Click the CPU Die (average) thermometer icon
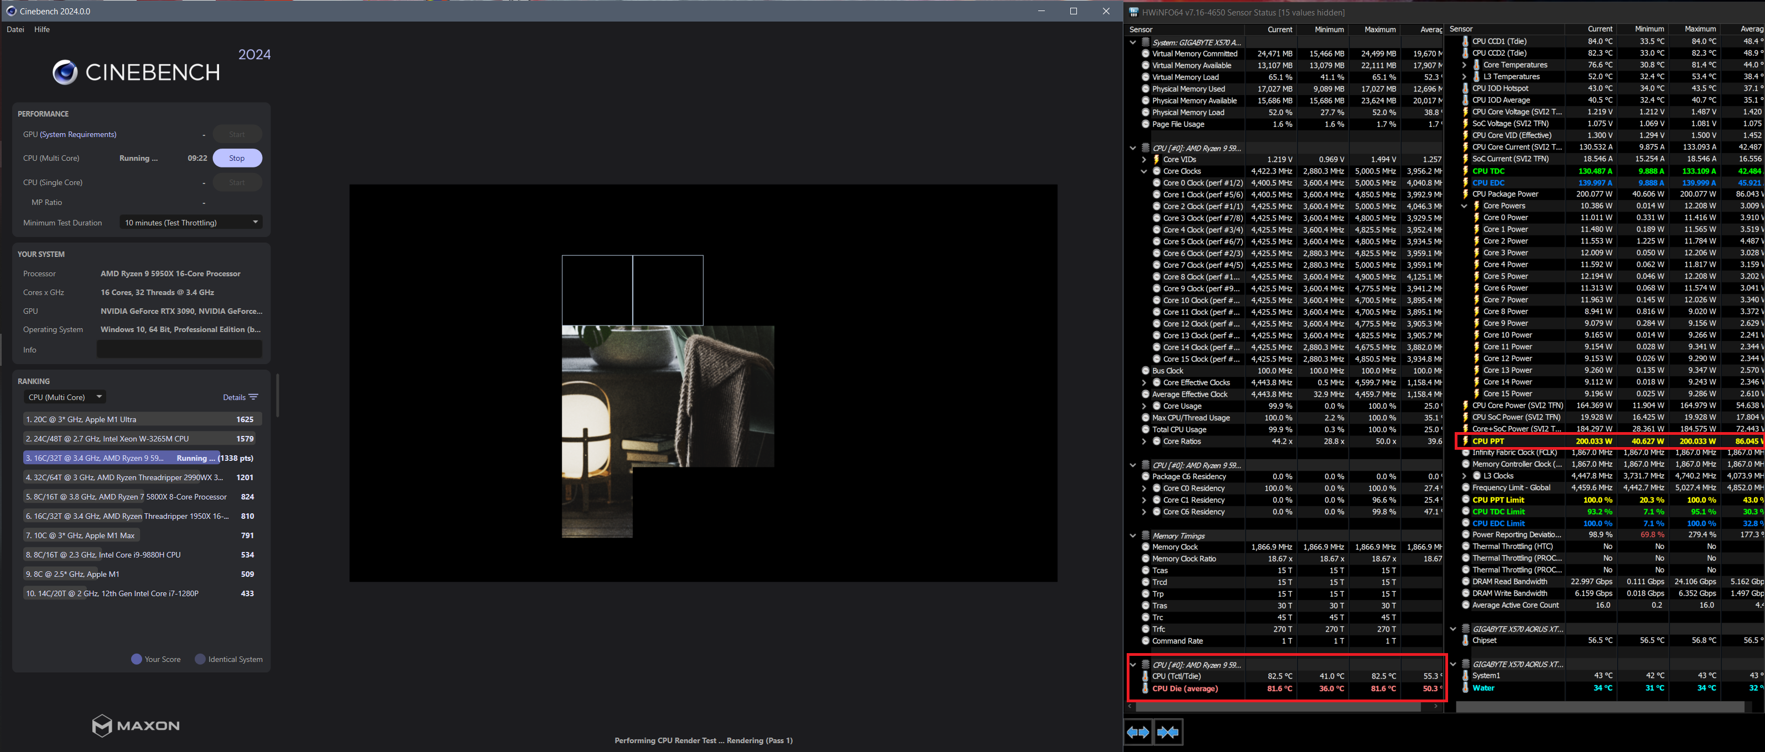 pos(1145,688)
